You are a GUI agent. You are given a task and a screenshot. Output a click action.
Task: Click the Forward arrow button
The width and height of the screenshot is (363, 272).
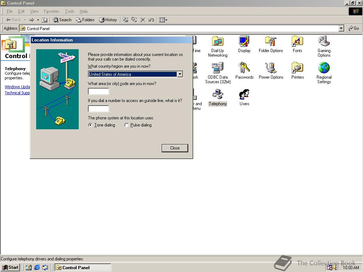[32, 20]
